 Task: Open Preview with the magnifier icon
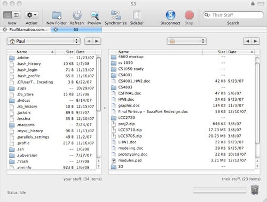point(95,15)
